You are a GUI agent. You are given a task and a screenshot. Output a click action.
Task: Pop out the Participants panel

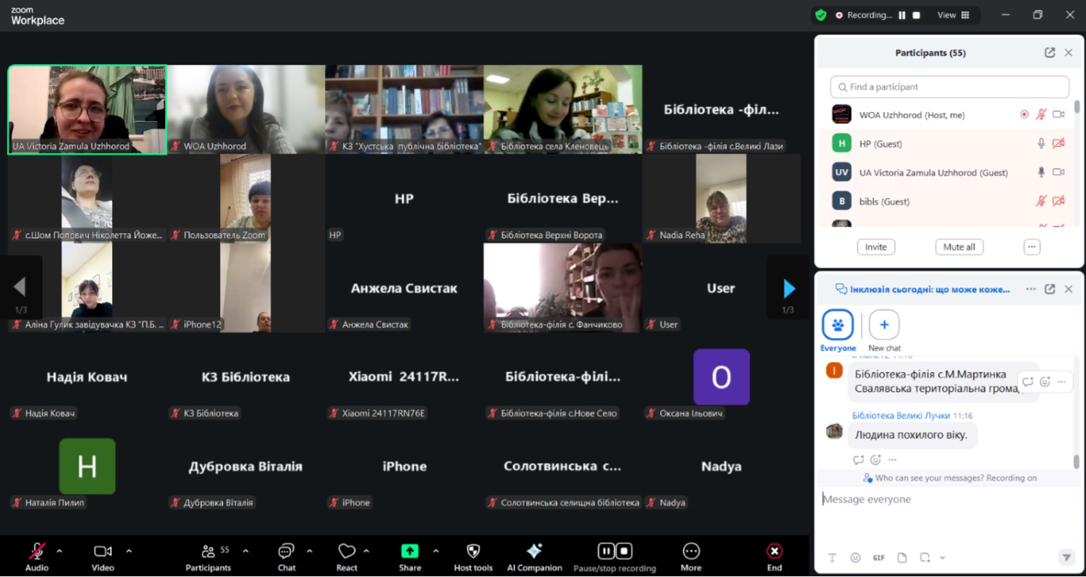point(1049,53)
